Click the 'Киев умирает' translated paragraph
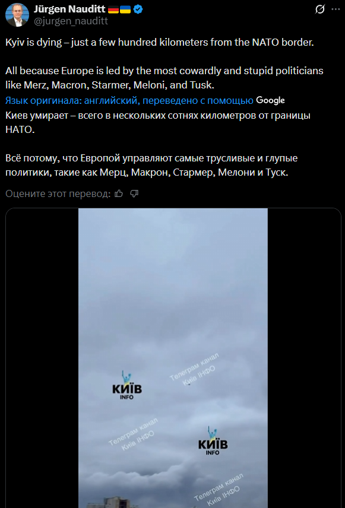This screenshot has height=508, width=345. point(158,123)
